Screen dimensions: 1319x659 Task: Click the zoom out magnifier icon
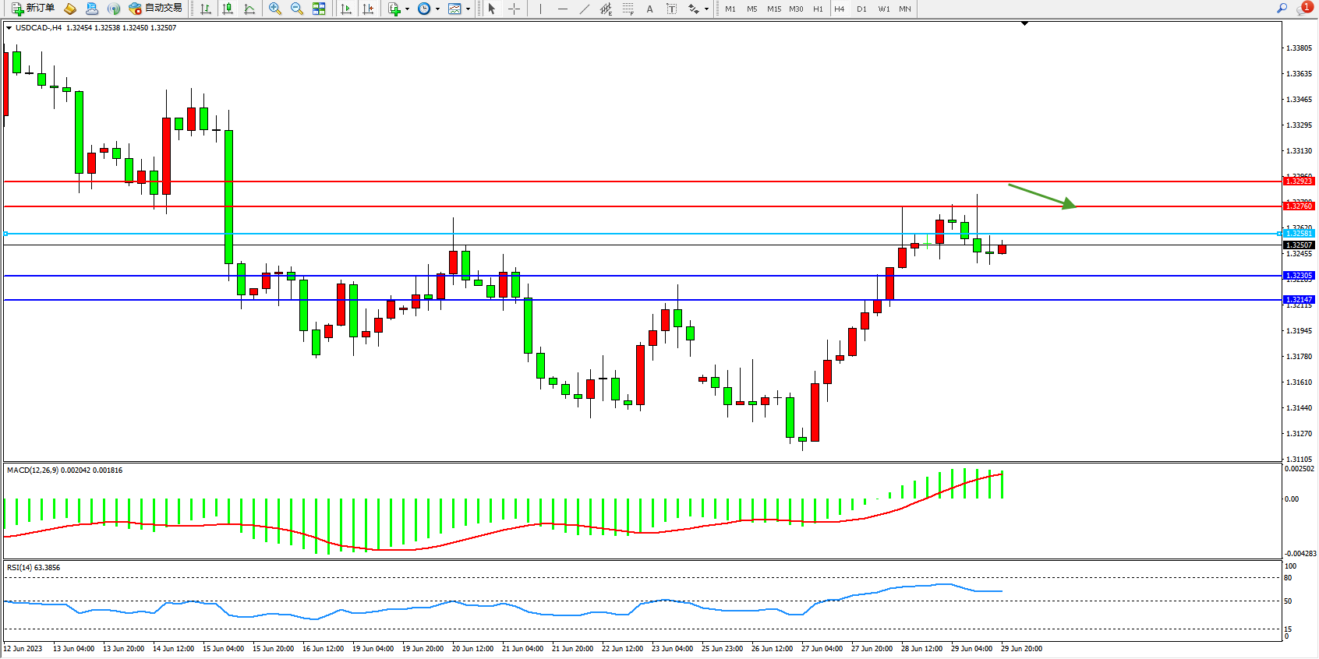296,9
